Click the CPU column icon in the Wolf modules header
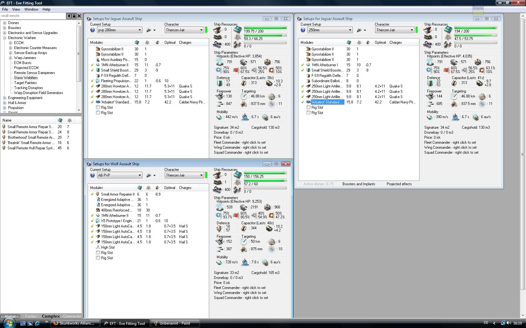This screenshot has height=328, width=526. pos(140,188)
